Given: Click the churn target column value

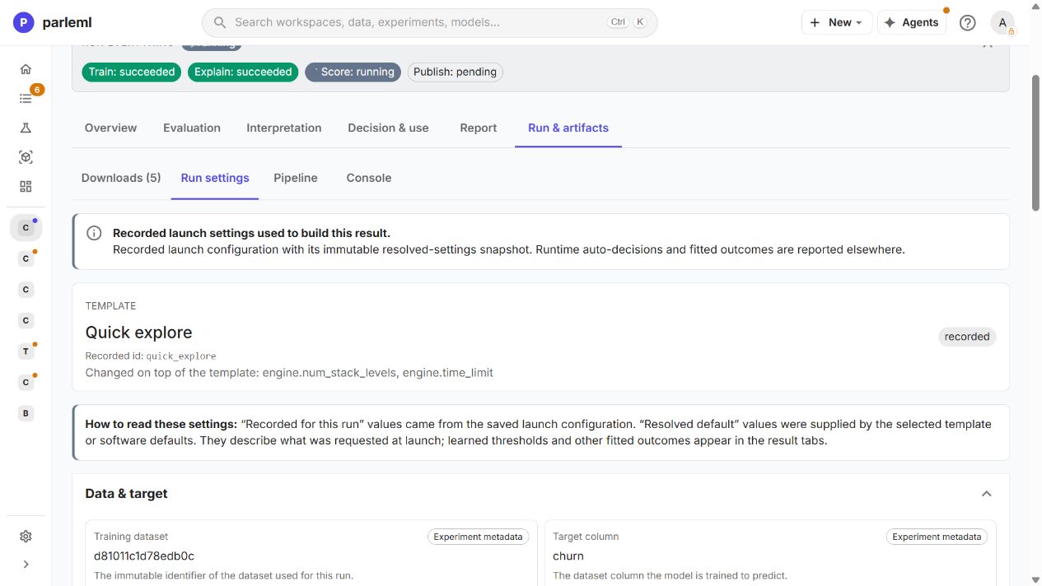Looking at the screenshot, I should pyautogui.click(x=568, y=556).
